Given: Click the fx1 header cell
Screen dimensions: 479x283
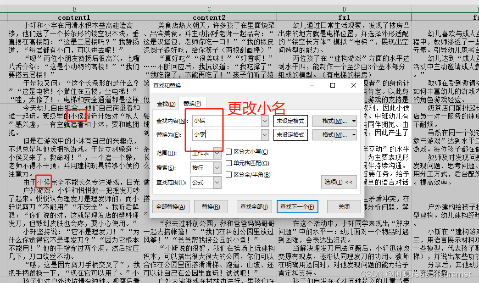Looking at the screenshot, I should 344,17.
